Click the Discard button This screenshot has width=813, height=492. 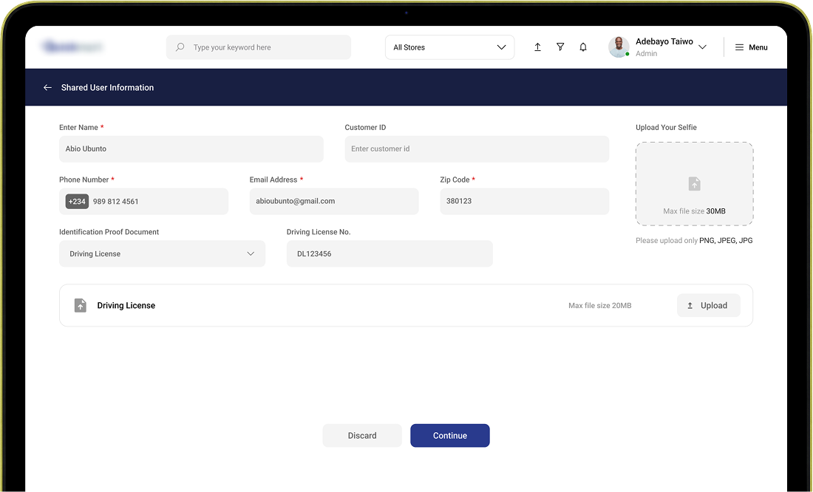(x=362, y=436)
